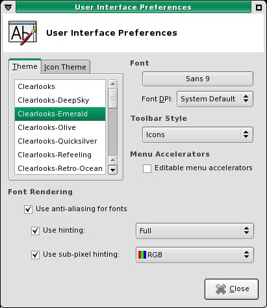The image size is (267, 308).
Task: Open the Font DPI System Default dropdown
Action: [x=215, y=99]
